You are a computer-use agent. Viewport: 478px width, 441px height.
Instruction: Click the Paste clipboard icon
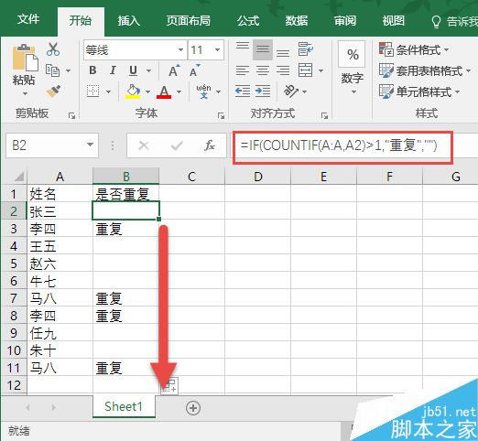click(25, 58)
